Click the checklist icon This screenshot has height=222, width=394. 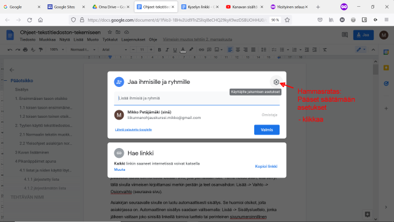274,50
